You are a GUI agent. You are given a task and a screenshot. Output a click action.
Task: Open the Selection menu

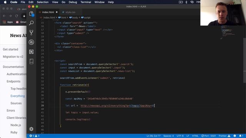pyautogui.click(x=43, y=2)
